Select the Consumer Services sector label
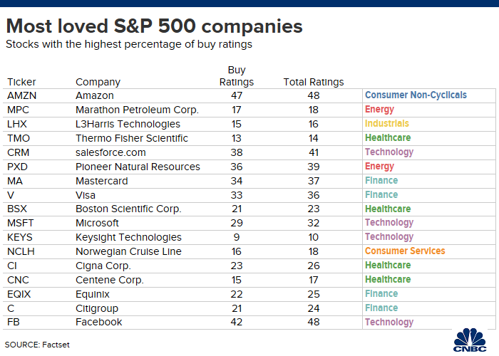Viewport: 499px width, 356px height. pyautogui.click(x=404, y=251)
